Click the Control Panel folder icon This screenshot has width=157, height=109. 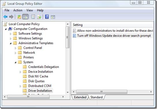20,48
